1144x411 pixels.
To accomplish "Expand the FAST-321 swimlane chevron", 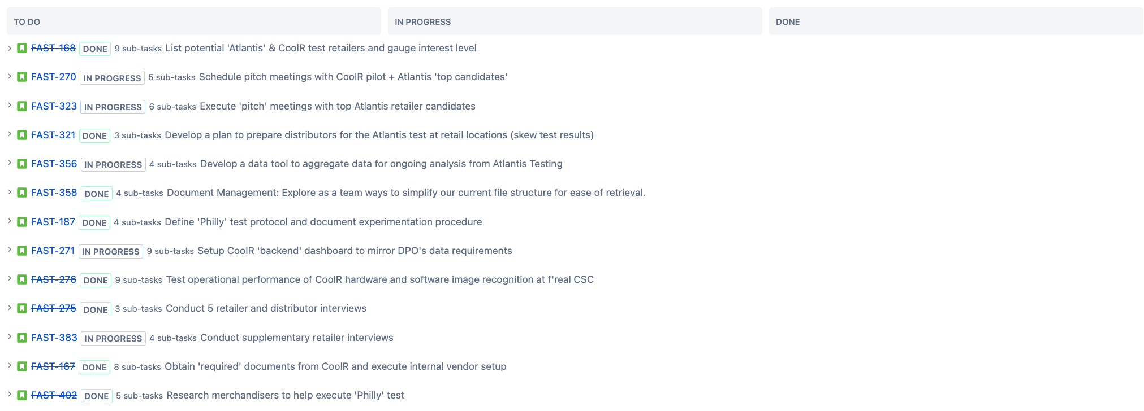I will coord(10,134).
